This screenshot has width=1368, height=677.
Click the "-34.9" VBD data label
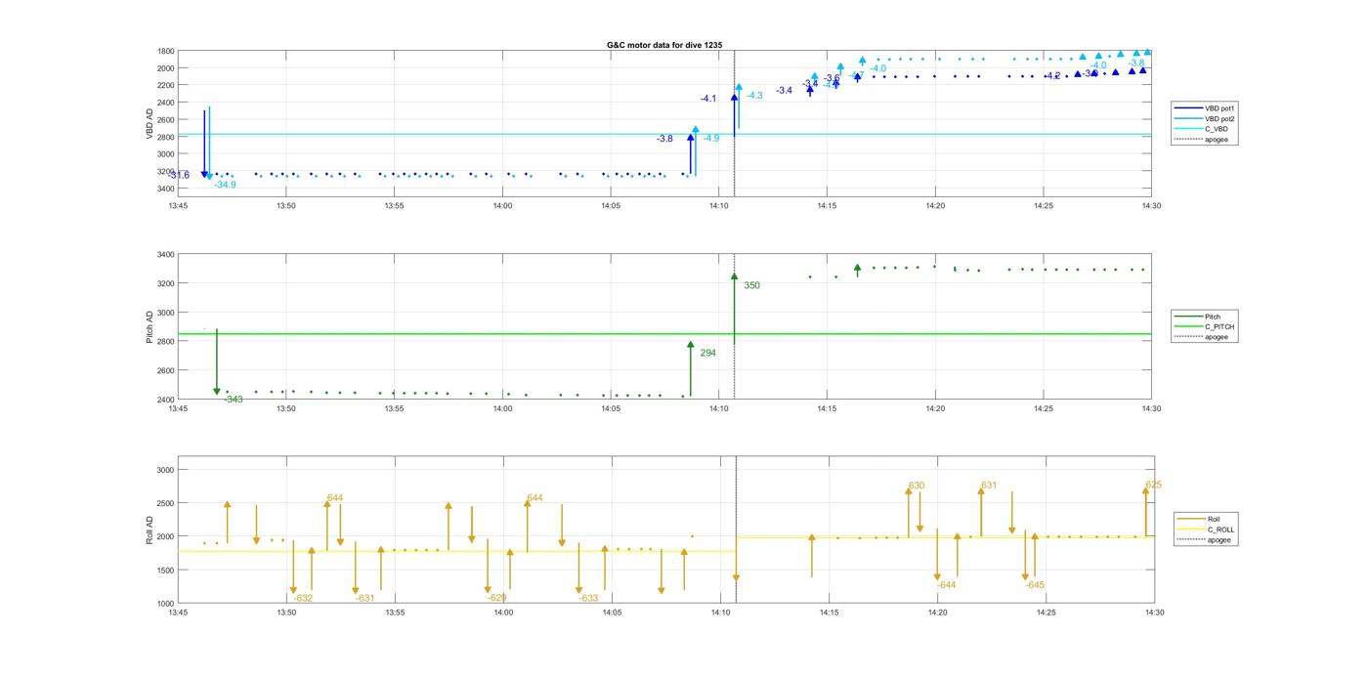(x=225, y=185)
